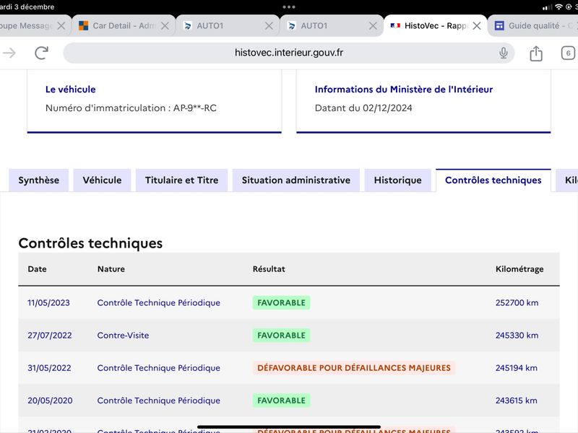The width and height of the screenshot is (578, 433).
Task: Tap the three-dot multitasking indicator at top
Action: click(x=289, y=7)
